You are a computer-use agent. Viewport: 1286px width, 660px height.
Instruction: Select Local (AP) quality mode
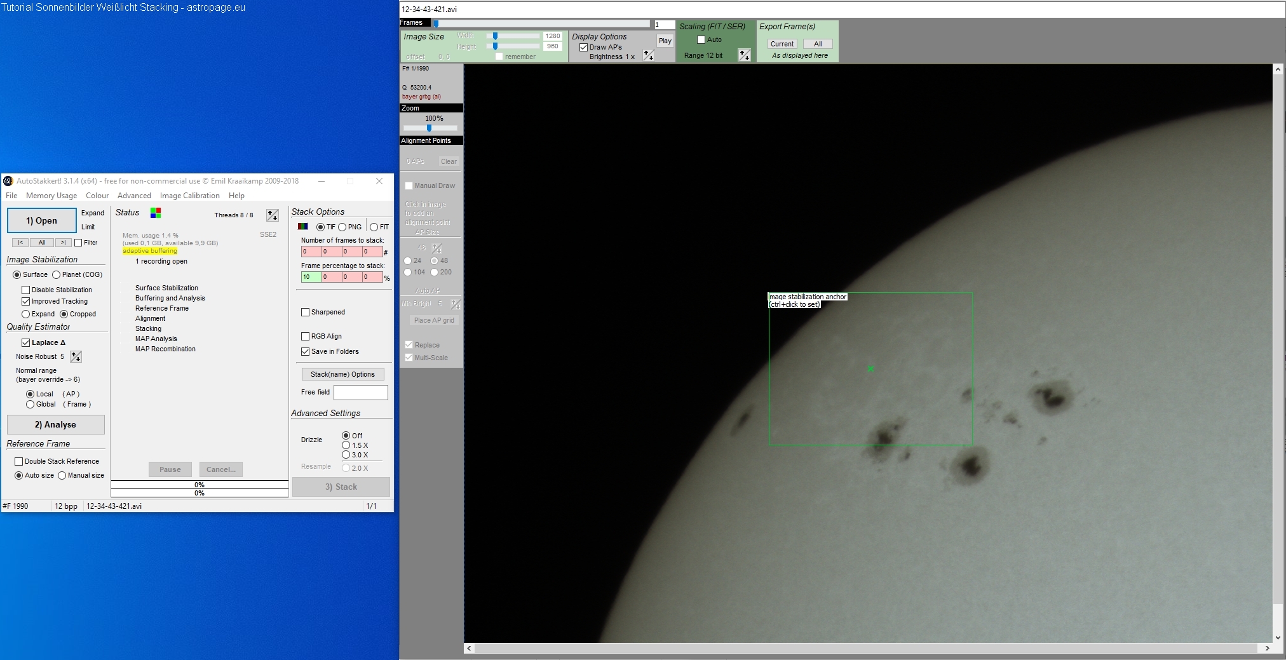[x=30, y=394]
